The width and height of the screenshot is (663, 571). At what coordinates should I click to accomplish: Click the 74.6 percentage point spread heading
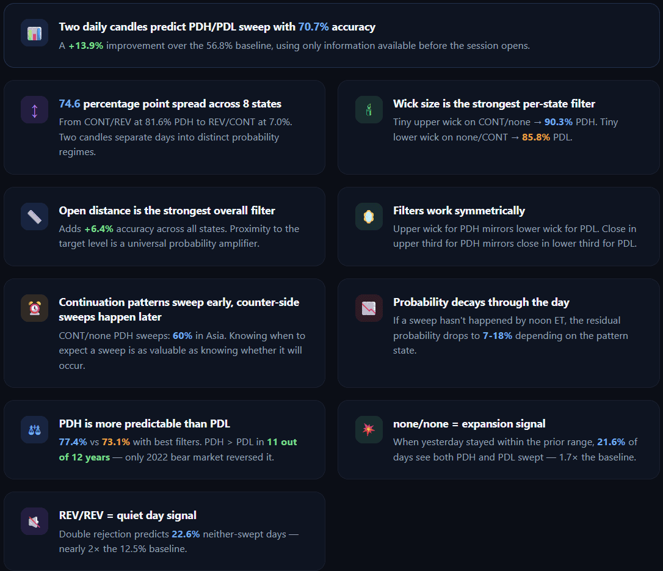tap(170, 104)
